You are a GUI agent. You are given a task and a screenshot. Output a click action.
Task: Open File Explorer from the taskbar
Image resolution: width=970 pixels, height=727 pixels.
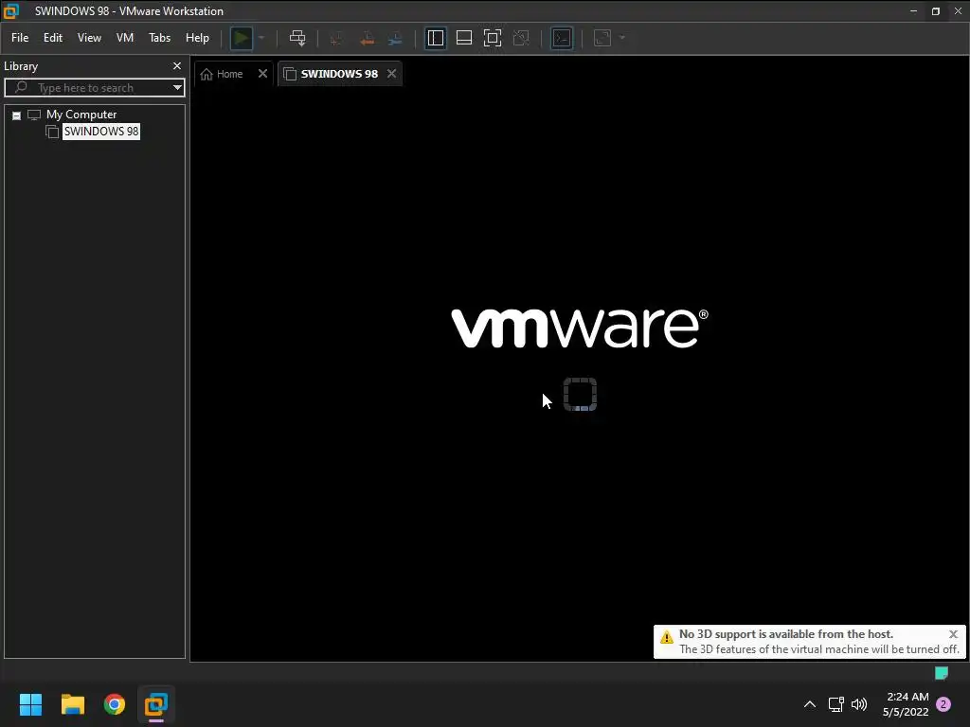click(x=72, y=704)
